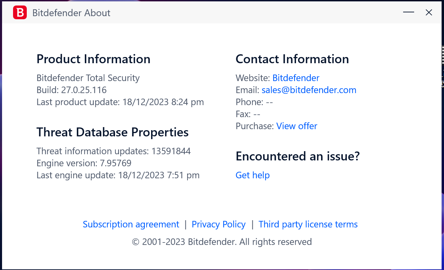Open the Bitdefender website link
The image size is (444, 270).
(x=296, y=78)
